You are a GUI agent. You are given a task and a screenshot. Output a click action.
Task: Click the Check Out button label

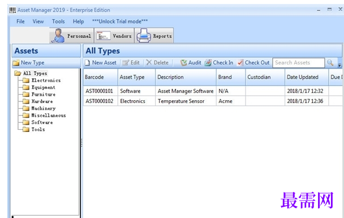pos(257,63)
